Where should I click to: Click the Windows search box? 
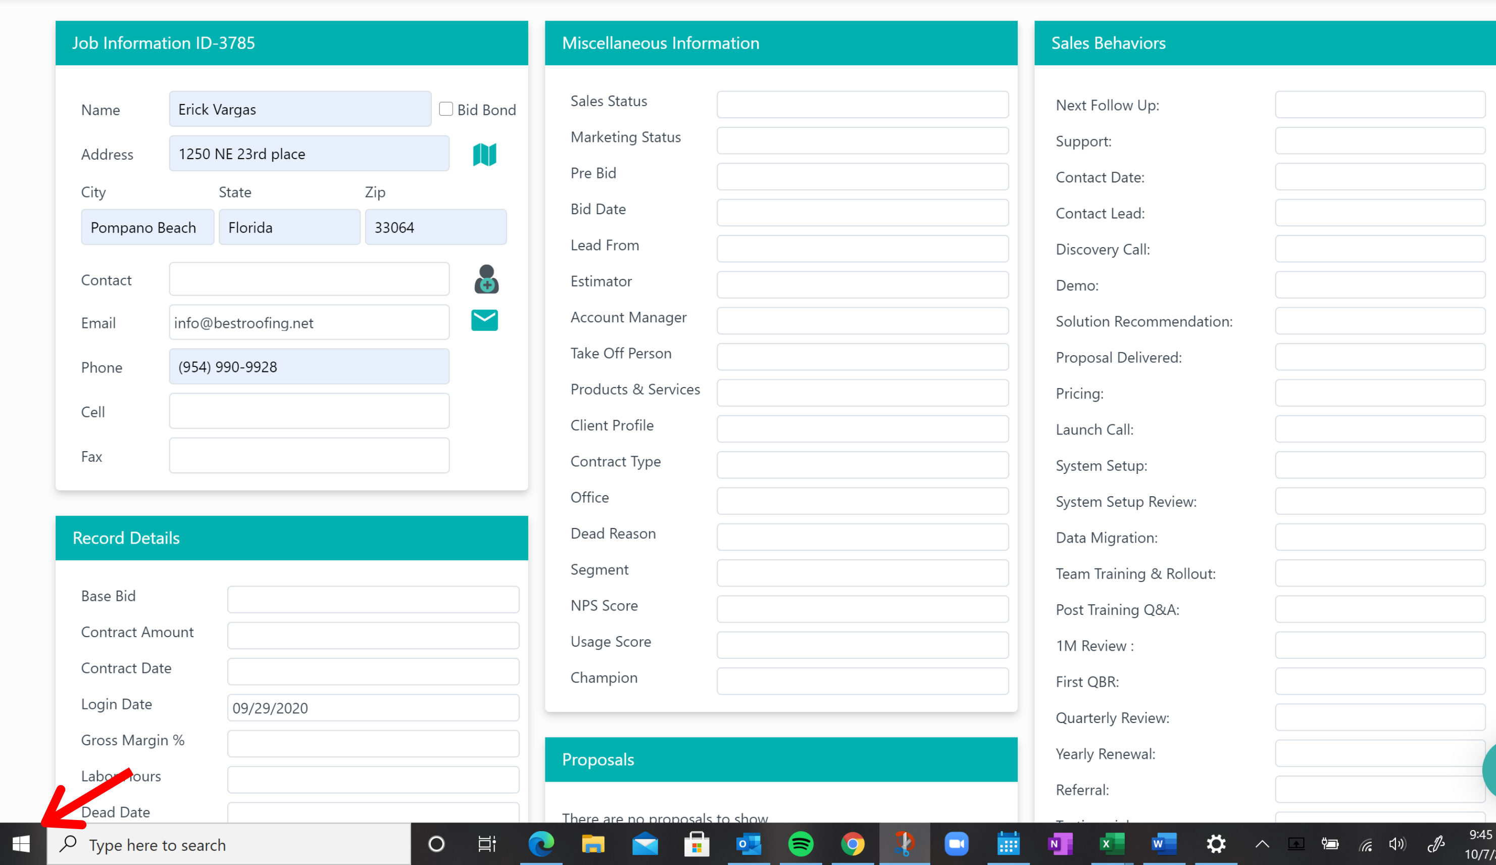click(229, 844)
